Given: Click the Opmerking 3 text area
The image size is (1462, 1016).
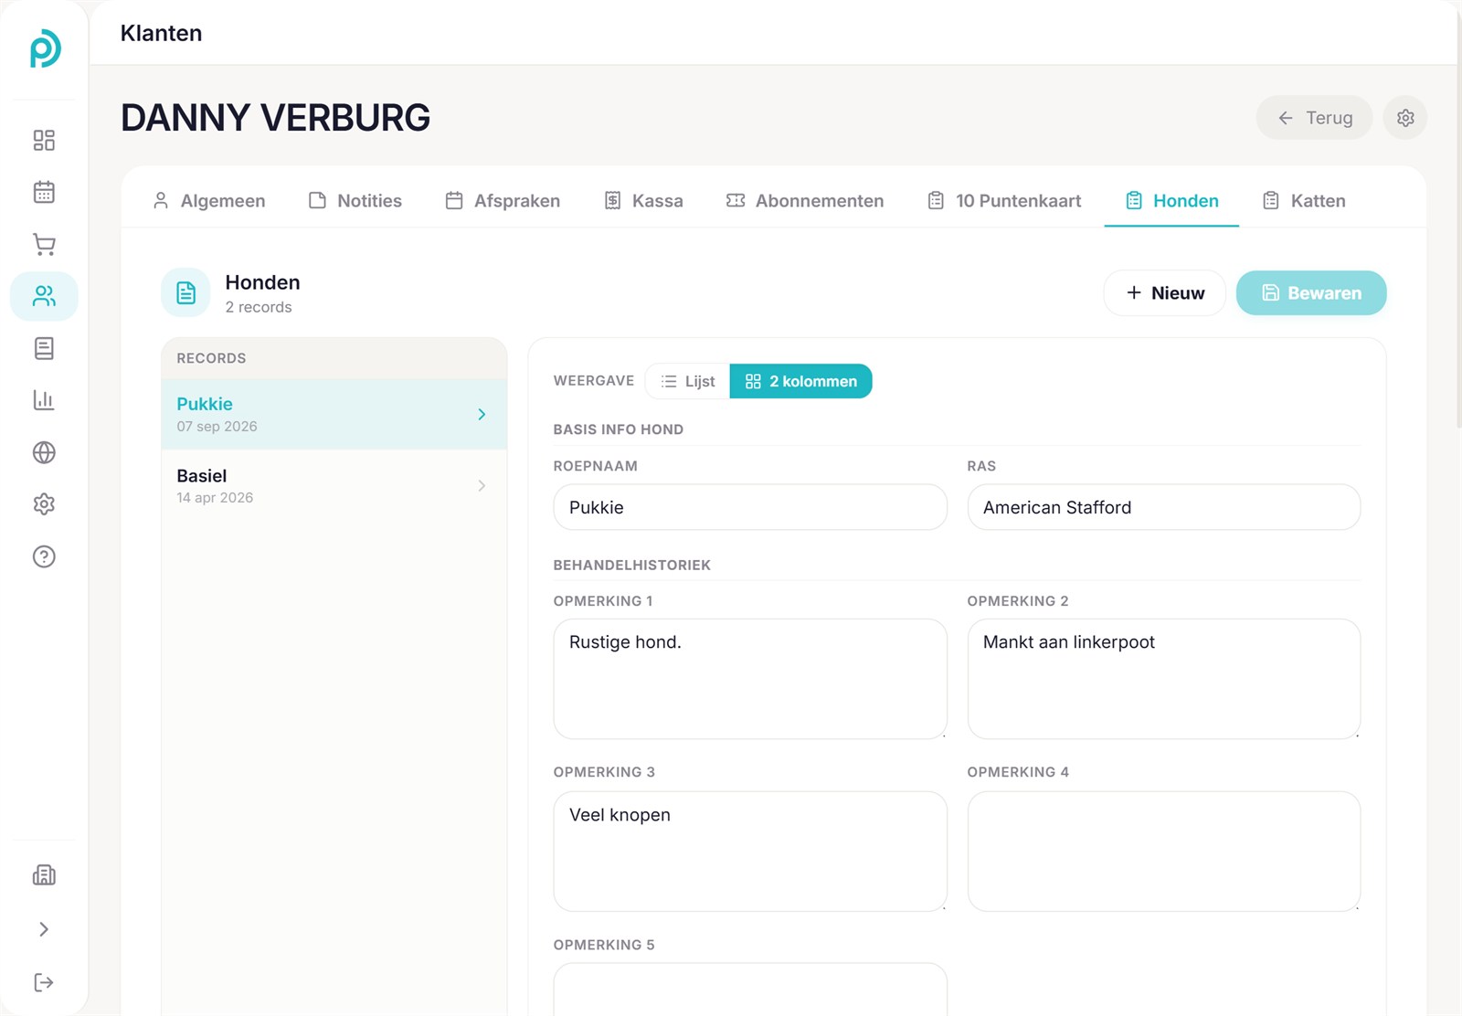Looking at the screenshot, I should coord(750,852).
